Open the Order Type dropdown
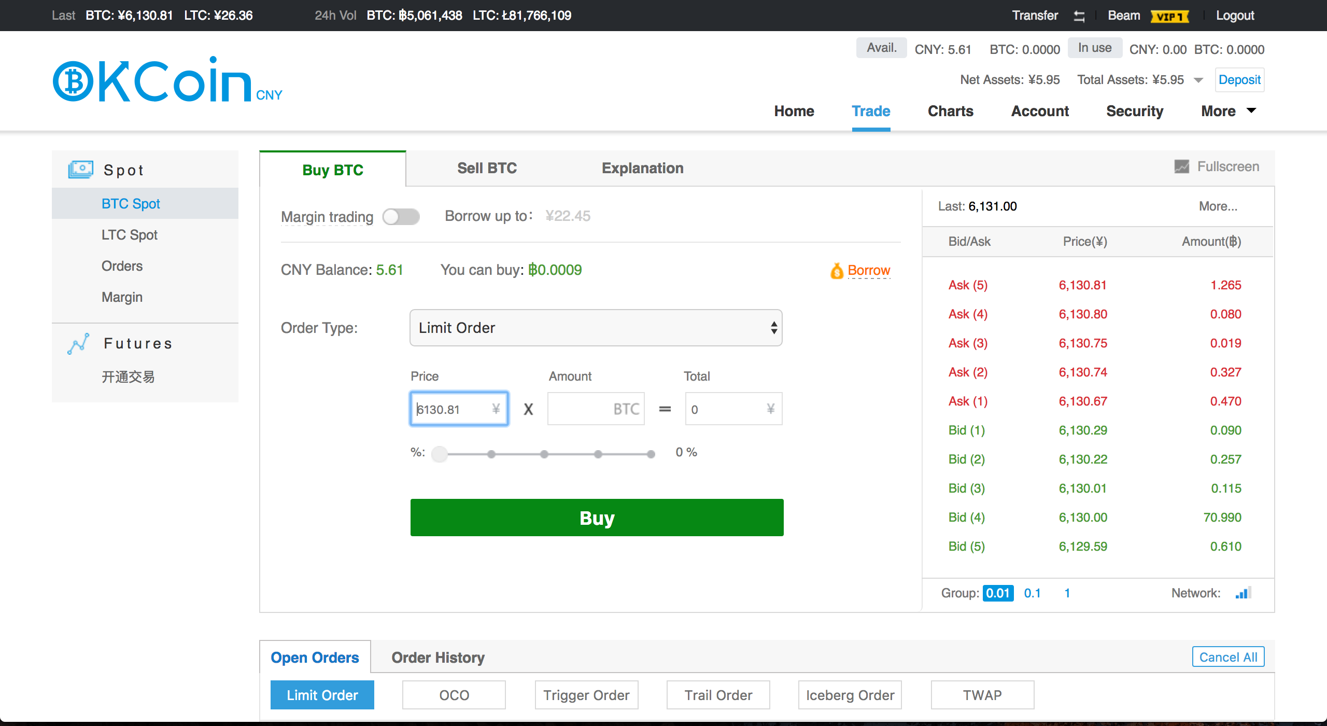Screen dimensions: 1327x726 596,328
